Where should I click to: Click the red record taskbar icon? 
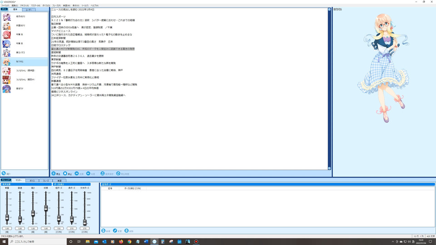pyautogui.click(x=196, y=242)
